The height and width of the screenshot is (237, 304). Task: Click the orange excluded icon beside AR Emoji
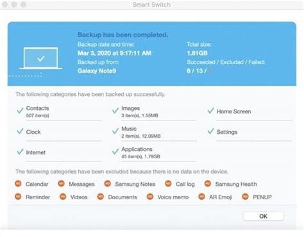tap(201, 197)
